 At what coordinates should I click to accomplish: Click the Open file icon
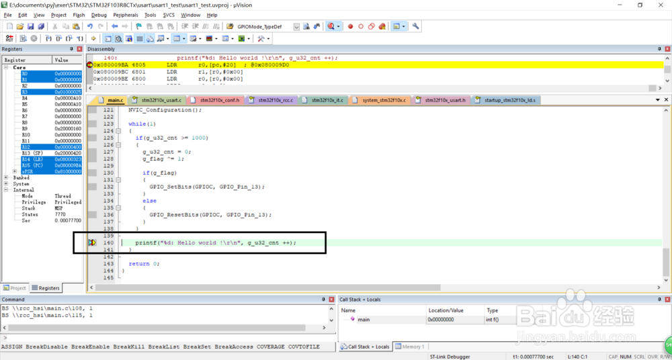20,27
